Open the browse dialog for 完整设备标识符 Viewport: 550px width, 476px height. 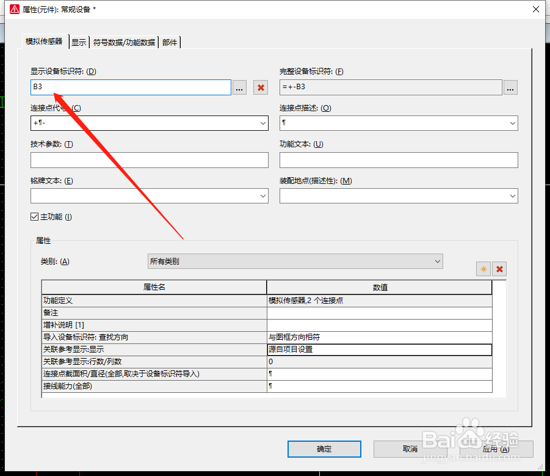(510, 87)
